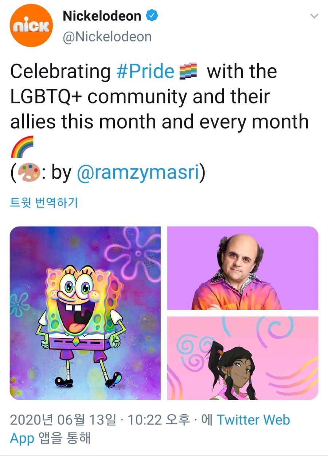Translate the tweet via 트윗 번역하기

click(x=44, y=203)
